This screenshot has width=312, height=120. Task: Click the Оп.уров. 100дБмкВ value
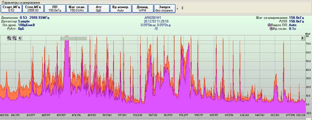point(26,25)
